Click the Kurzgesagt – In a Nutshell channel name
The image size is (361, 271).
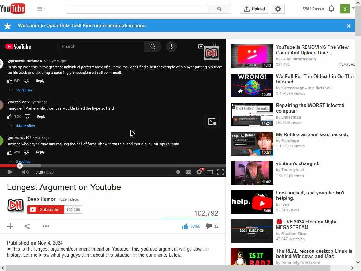click(x=306, y=88)
